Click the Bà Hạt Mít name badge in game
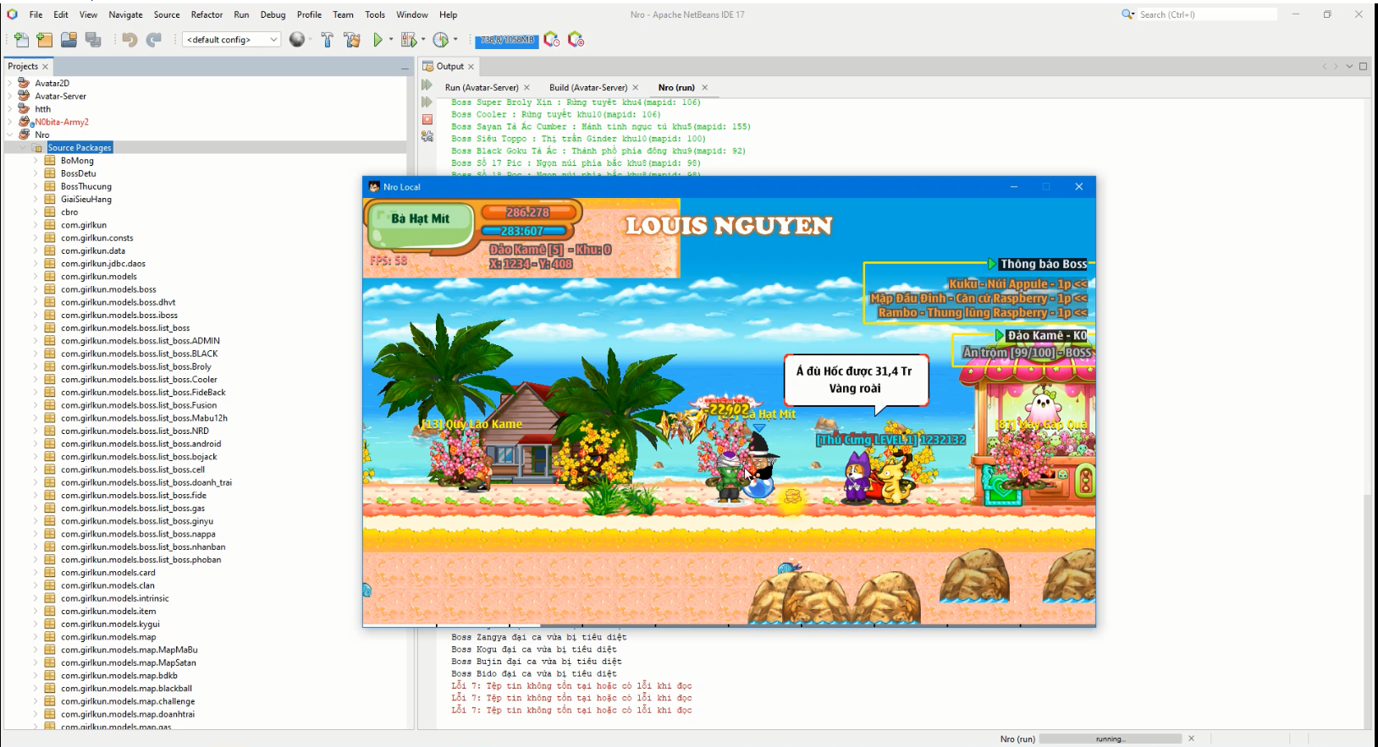The width and height of the screenshot is (1378, 747). pyautogui.click(x=420, y=218)
